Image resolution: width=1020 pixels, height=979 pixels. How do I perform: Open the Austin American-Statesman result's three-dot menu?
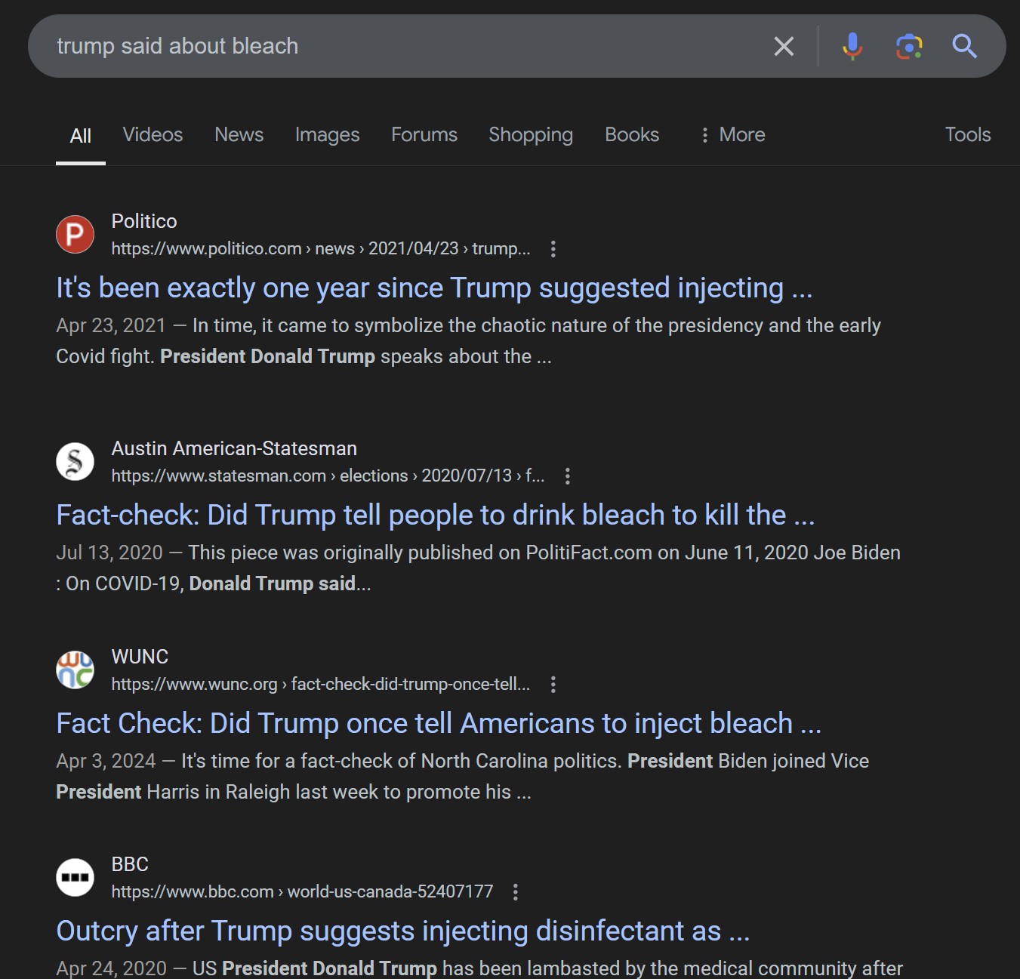coord(568,476)
